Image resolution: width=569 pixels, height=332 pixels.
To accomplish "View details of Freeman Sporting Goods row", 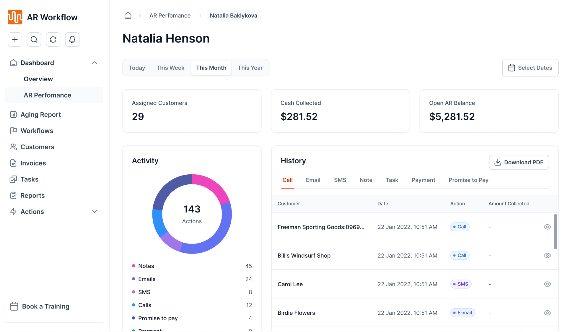I will coord(547,227).
